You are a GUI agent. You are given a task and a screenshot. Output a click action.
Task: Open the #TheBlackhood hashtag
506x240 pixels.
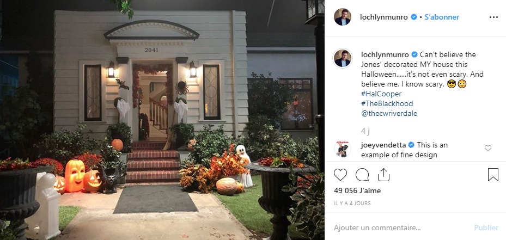point(387,103)
